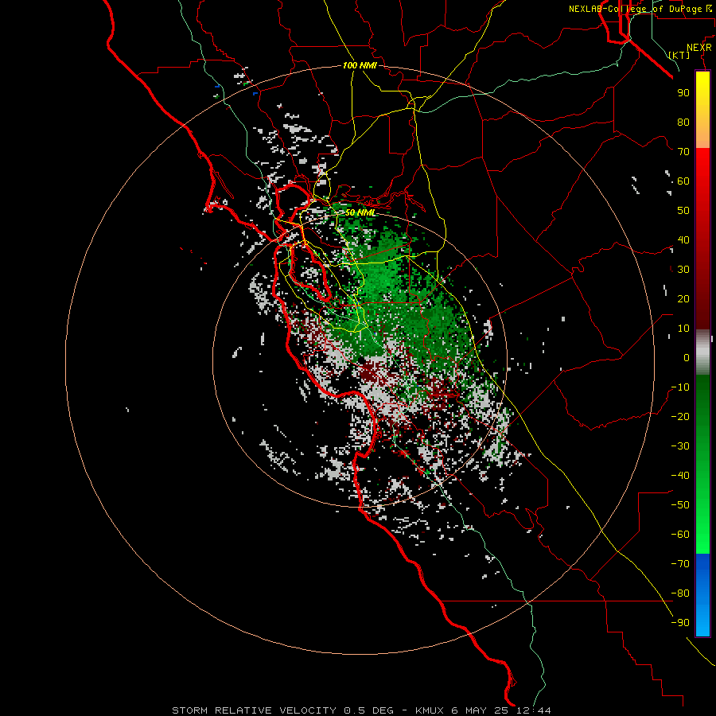Select the positive 50 value on velocity scale
This screenshot has width=716, height=716.
[x=683, y=211]
